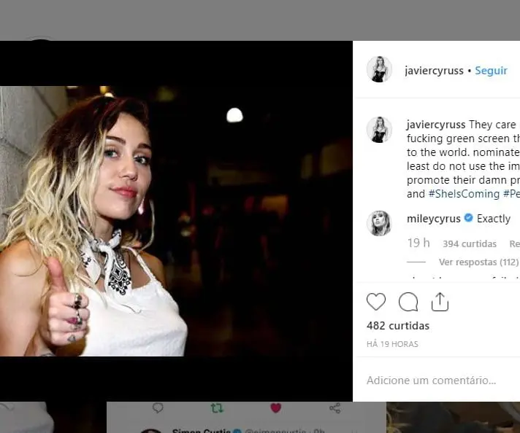Open javiercyruss profile picture in post header

coord(379,70)
